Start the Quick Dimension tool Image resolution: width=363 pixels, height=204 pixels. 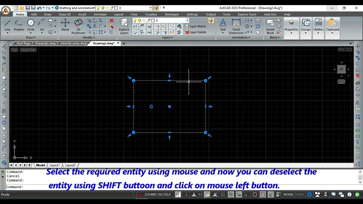(x=236, y=26)
